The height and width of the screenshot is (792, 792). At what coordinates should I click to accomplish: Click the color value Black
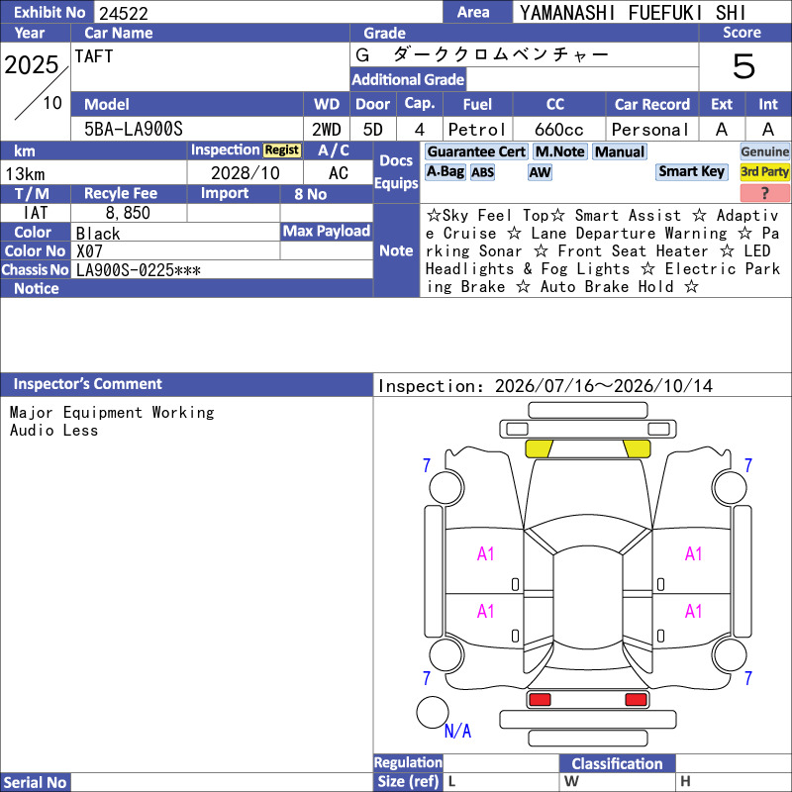click(x=98, y=234)
